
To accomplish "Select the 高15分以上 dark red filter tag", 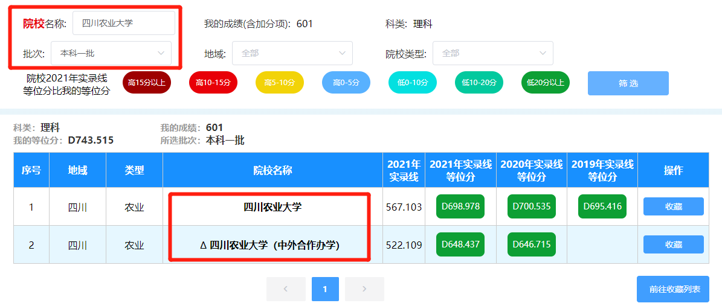I will pos(147,83).
